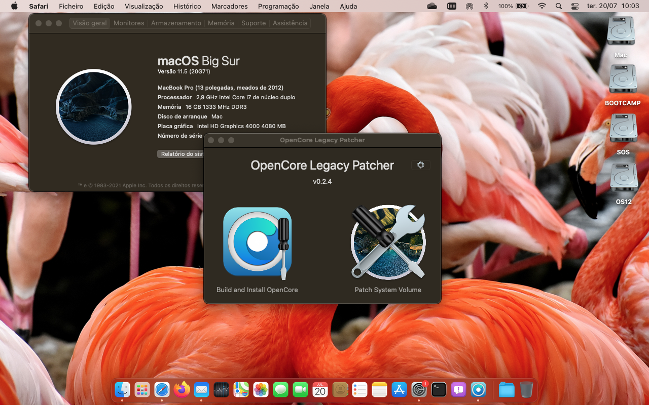The width and height of the screenshot is (649, 405).
Task: Open the Apple menu
Action: point(14,6)
